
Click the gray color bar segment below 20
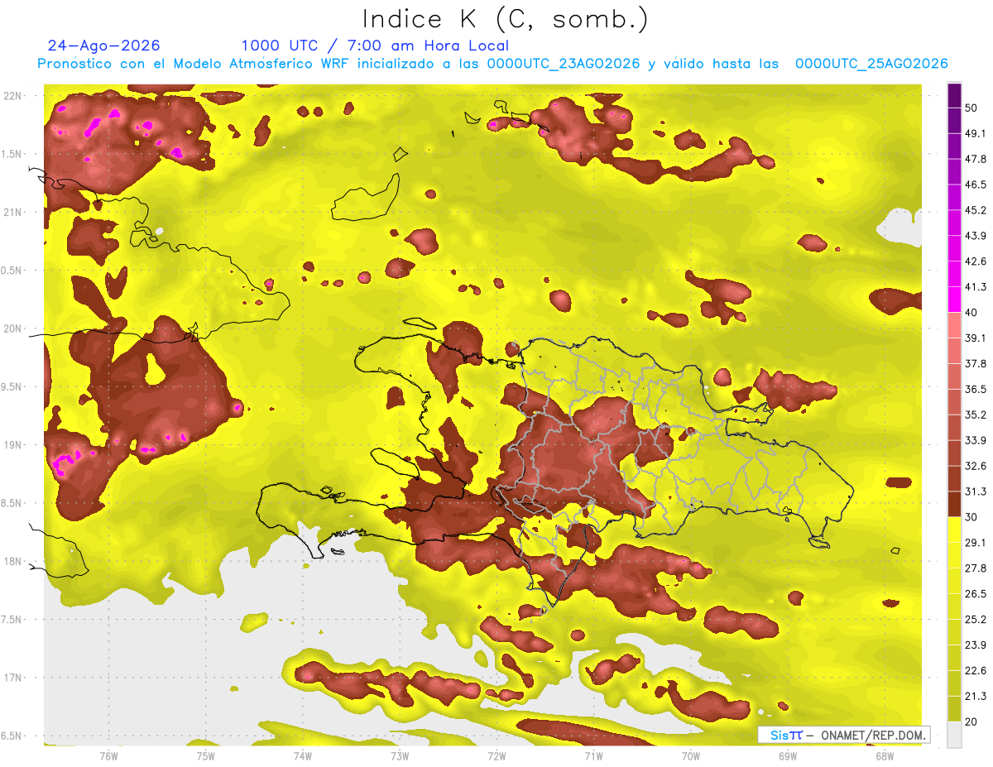click(954, 735)
